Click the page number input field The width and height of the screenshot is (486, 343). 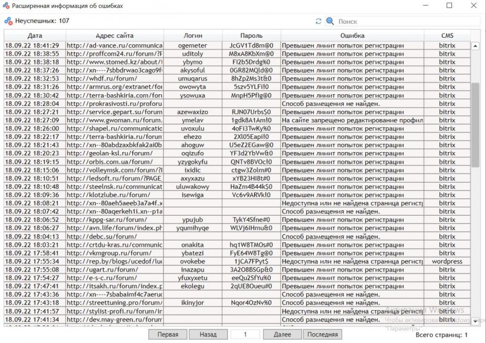tap(245, 334)
